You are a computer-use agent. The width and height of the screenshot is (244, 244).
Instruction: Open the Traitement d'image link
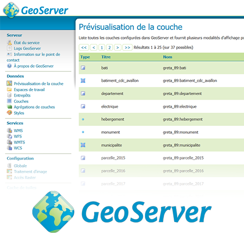pyautogui.click(x=30, y=172)
